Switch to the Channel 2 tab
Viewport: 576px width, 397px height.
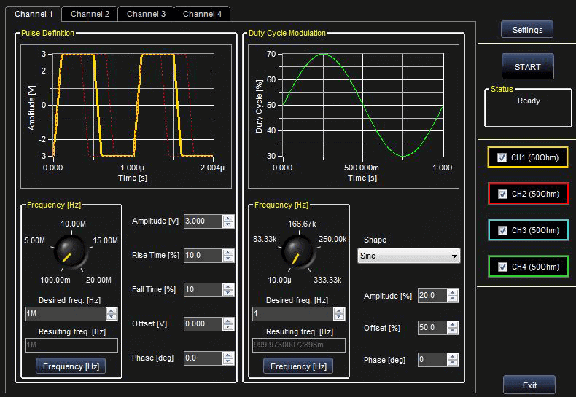(x=90, y=14)
